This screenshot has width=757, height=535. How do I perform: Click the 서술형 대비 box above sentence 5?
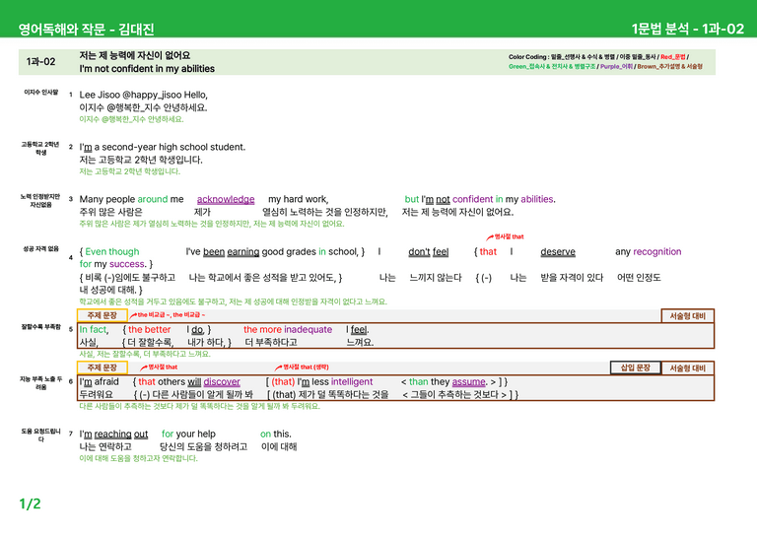687,316
